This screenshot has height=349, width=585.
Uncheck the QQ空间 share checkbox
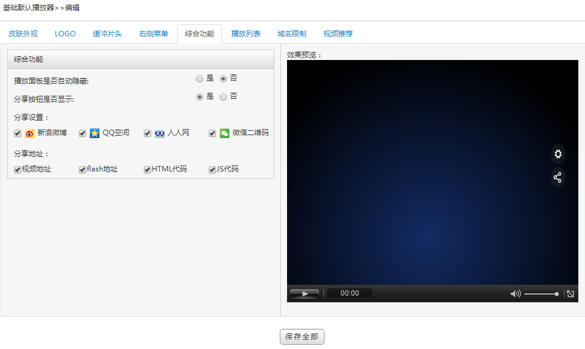click(x=83, y=133)
